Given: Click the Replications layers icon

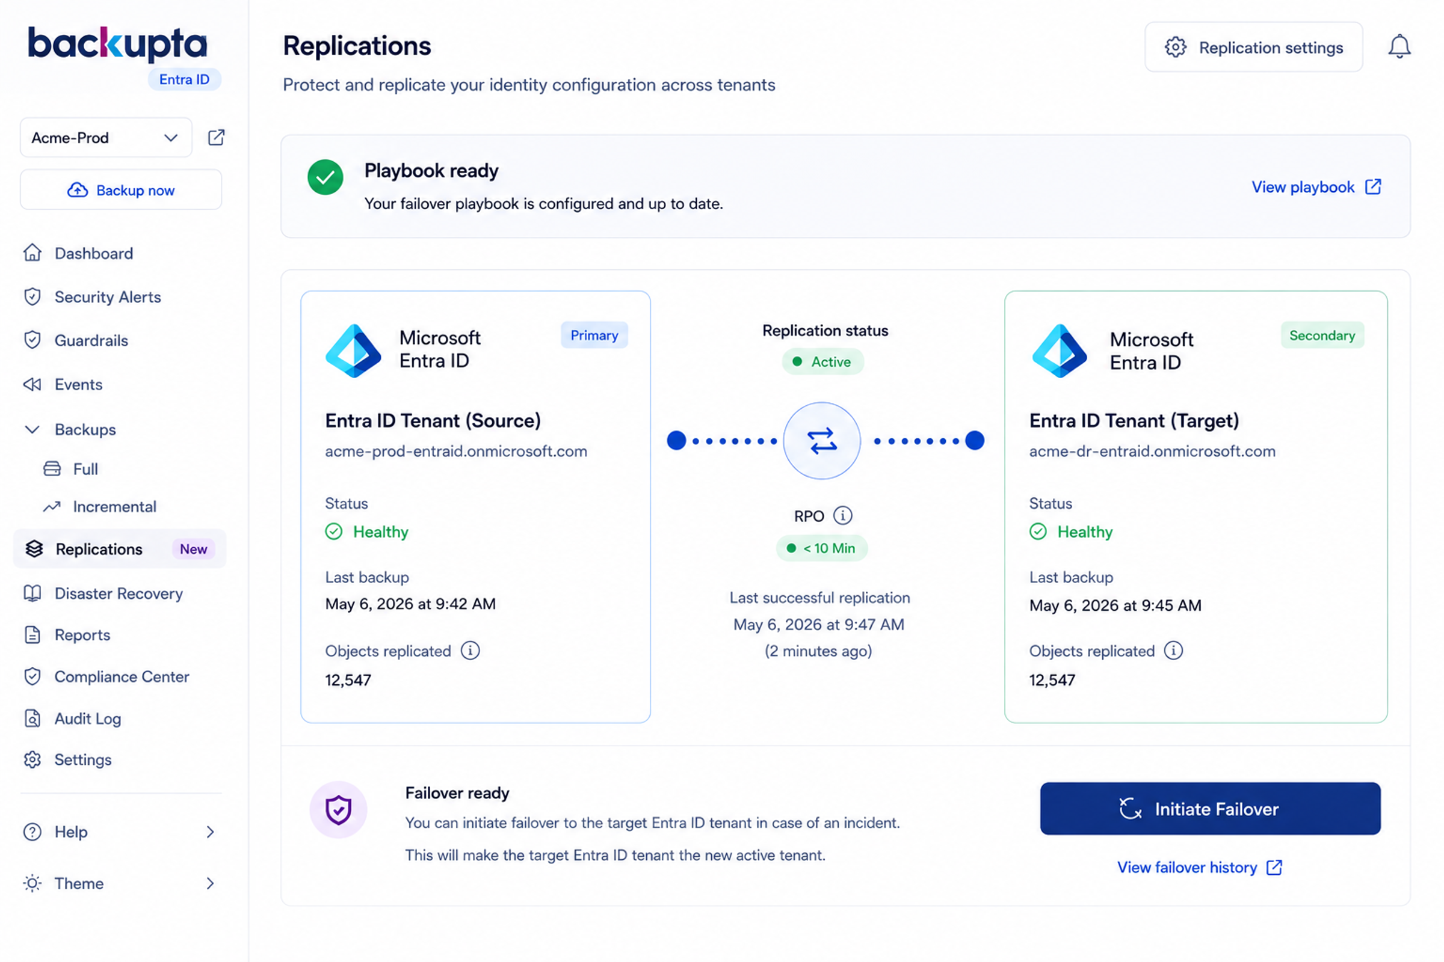Looking at the screenshot, I should pyautogui.click(x=34, y=548).
